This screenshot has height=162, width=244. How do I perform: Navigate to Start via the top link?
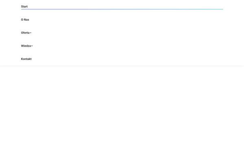[x=24, y=6]
